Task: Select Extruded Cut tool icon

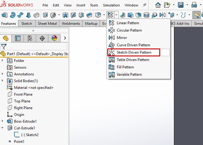Action: click(x=45, y=15)
